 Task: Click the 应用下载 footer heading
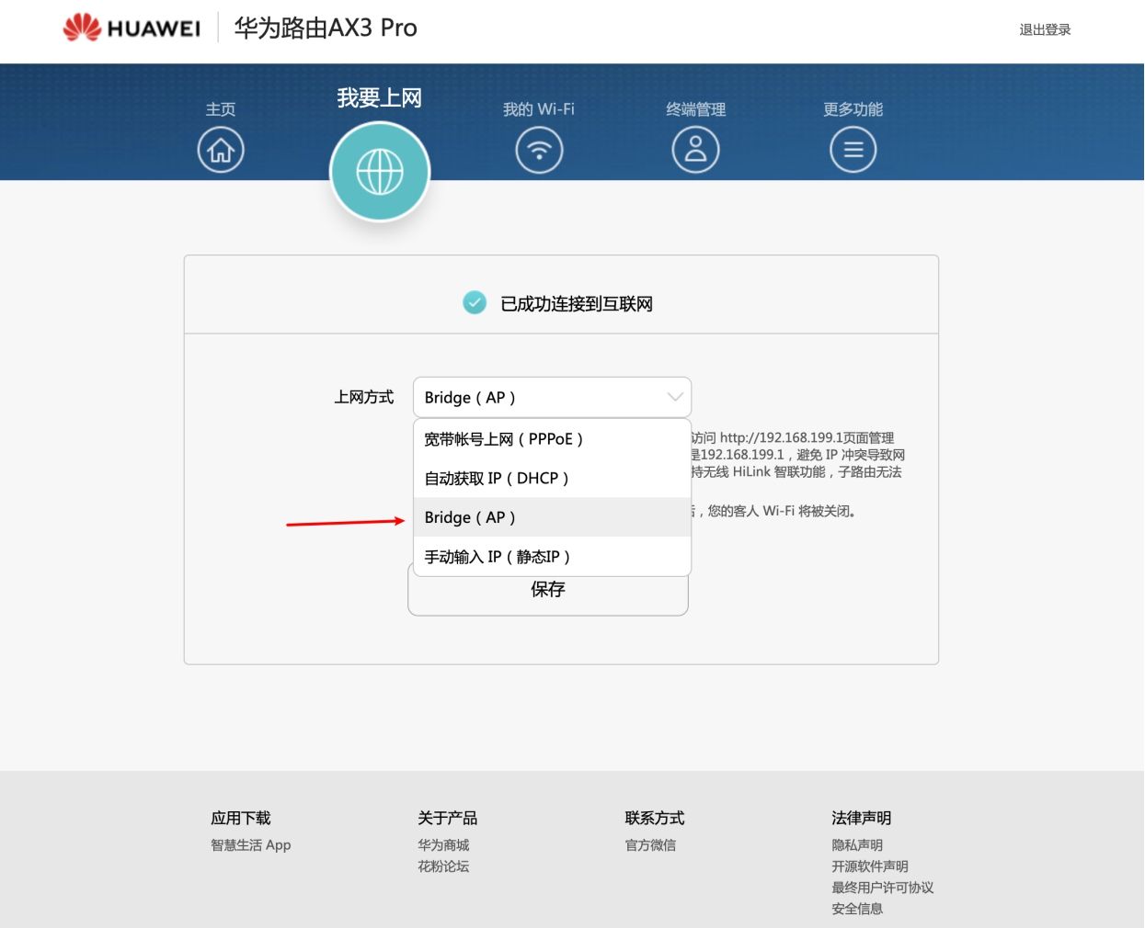pos(241,818)
